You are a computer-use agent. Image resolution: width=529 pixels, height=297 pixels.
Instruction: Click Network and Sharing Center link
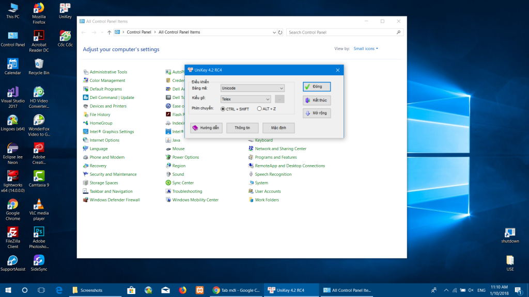pos(281,149)
